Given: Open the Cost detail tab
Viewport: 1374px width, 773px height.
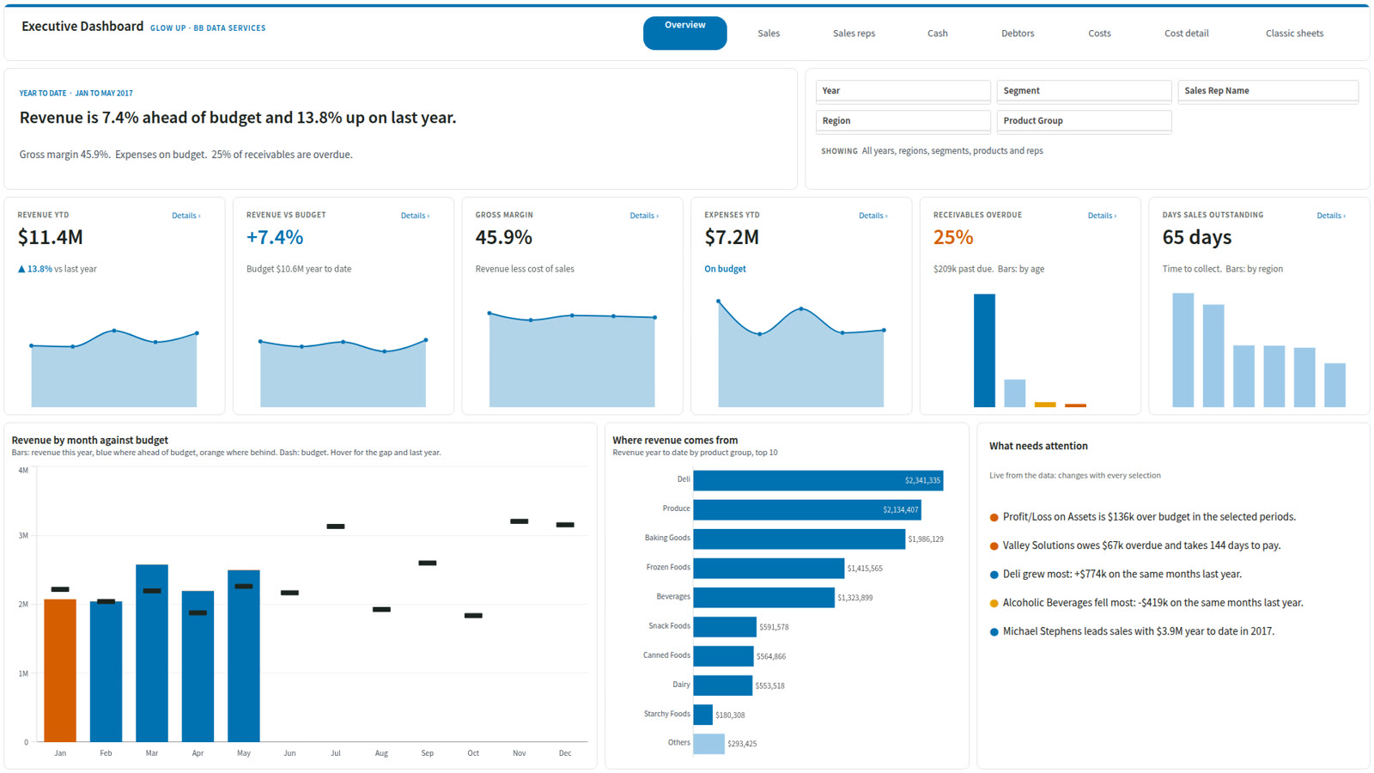Looking at the screenshot, I should [1186, 33].
